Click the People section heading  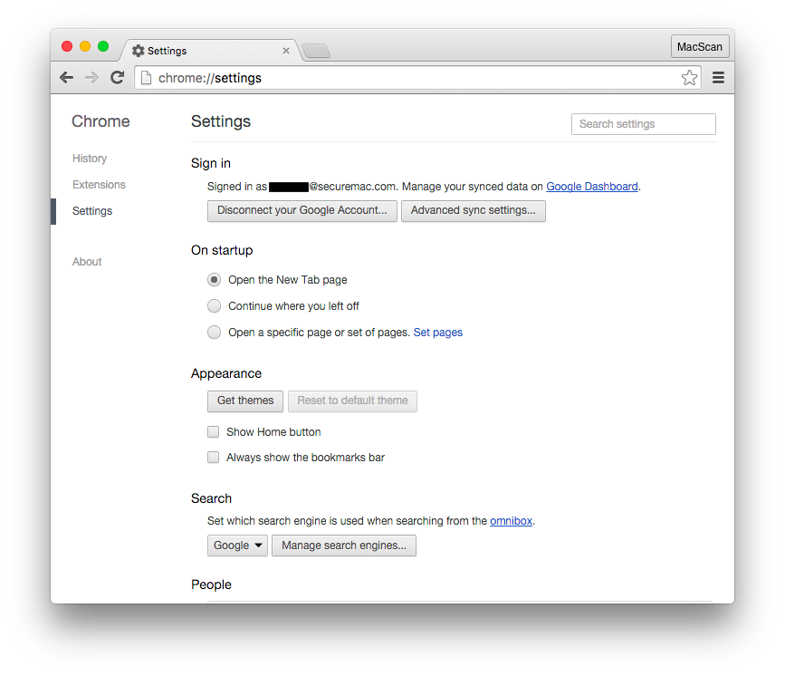tap(211, 584)
